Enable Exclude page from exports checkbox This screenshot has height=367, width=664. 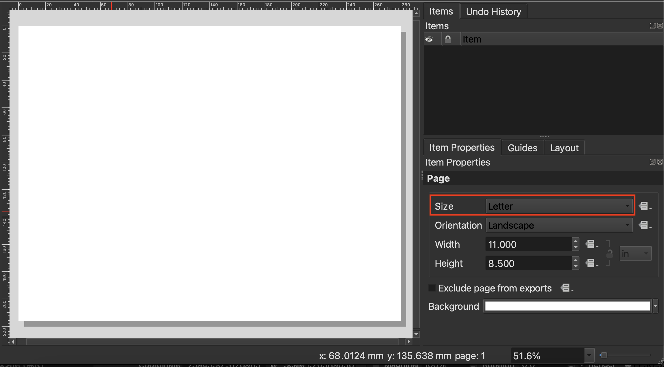[432, 288]
